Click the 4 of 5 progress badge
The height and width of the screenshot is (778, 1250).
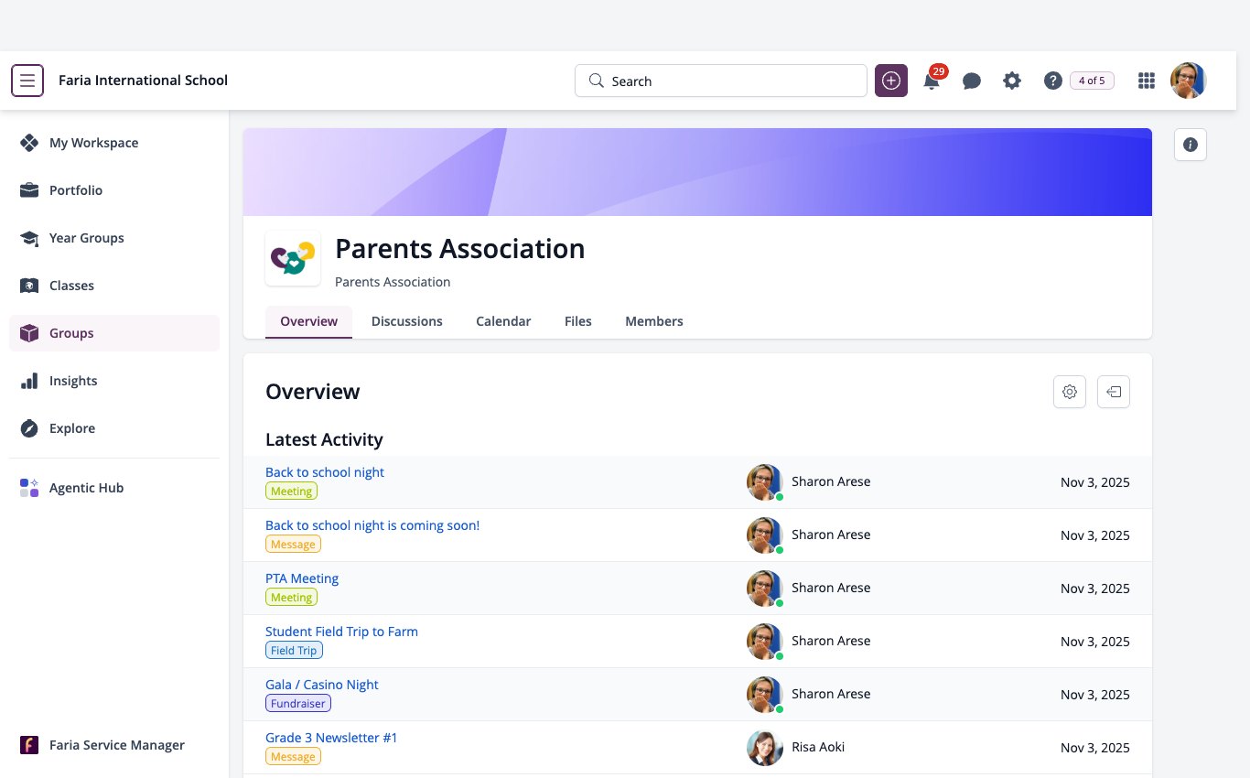tap(1092, 81)
